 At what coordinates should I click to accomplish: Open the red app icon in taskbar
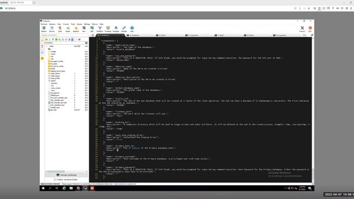point(92,188)
